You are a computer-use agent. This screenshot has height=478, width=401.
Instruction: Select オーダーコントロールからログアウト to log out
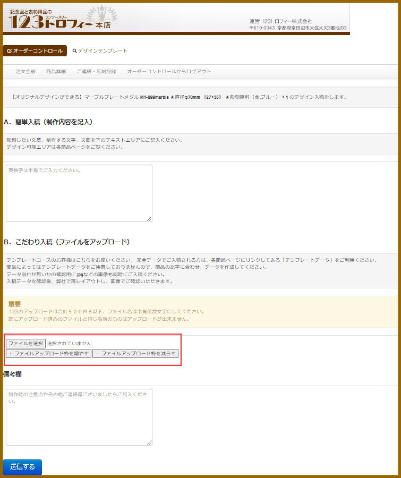click(x=169, y=72)
